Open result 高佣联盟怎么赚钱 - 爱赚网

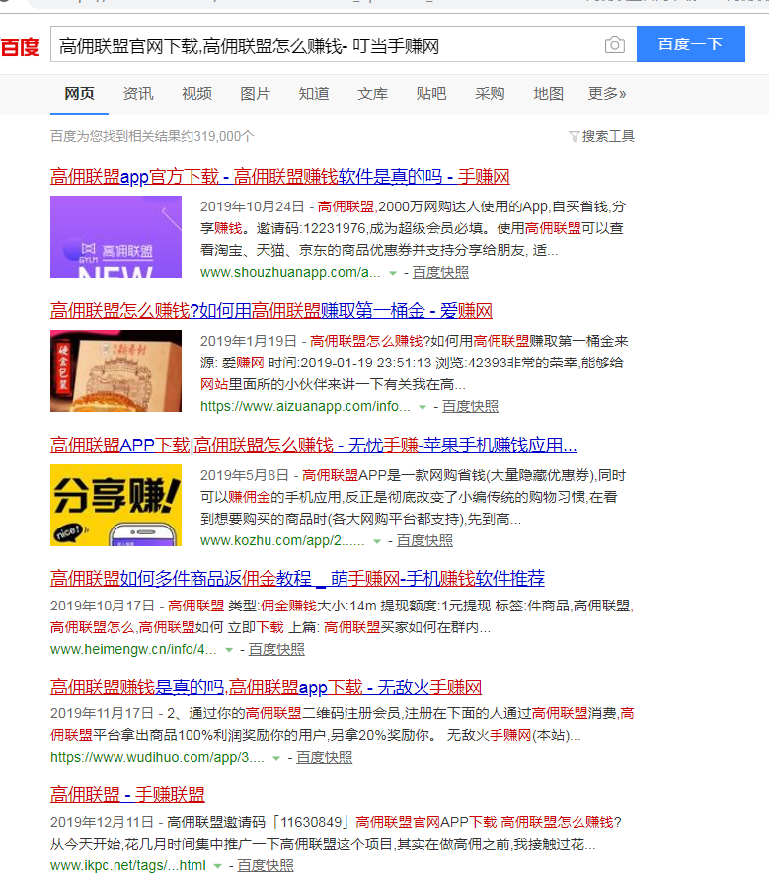pyautogui.click(x=270, y=311)
